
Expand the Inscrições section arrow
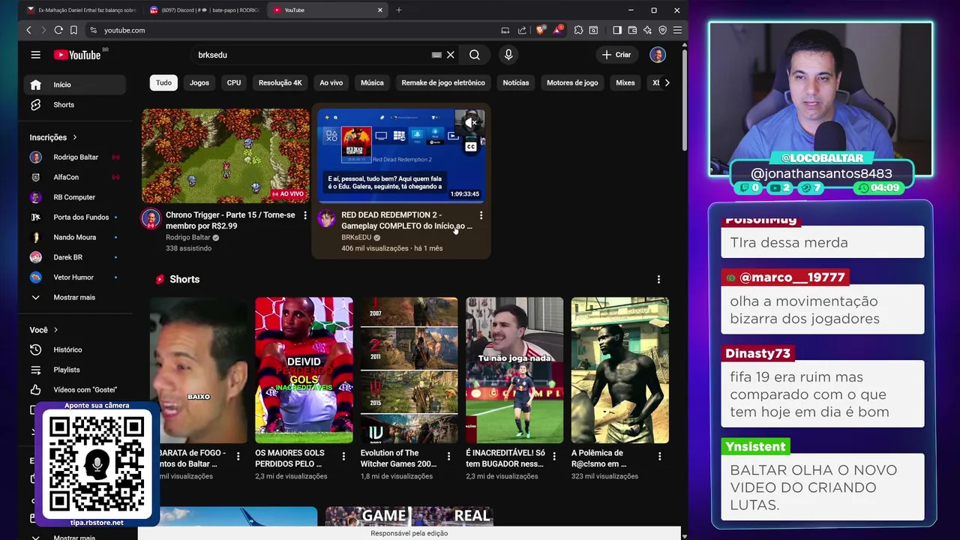point(74,137)
